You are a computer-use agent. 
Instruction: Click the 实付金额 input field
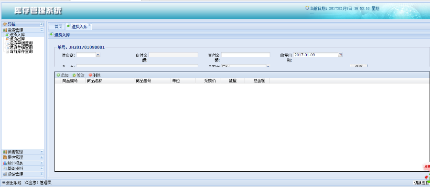click(x=246, y=55)
